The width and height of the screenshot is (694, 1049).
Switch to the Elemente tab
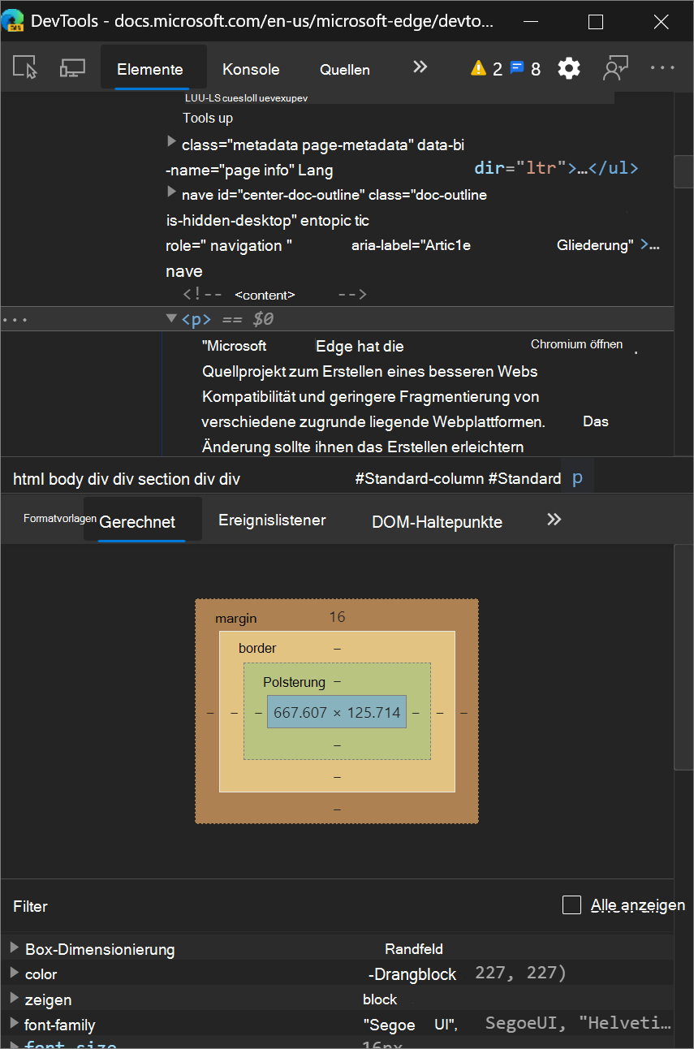click(150, 70)
